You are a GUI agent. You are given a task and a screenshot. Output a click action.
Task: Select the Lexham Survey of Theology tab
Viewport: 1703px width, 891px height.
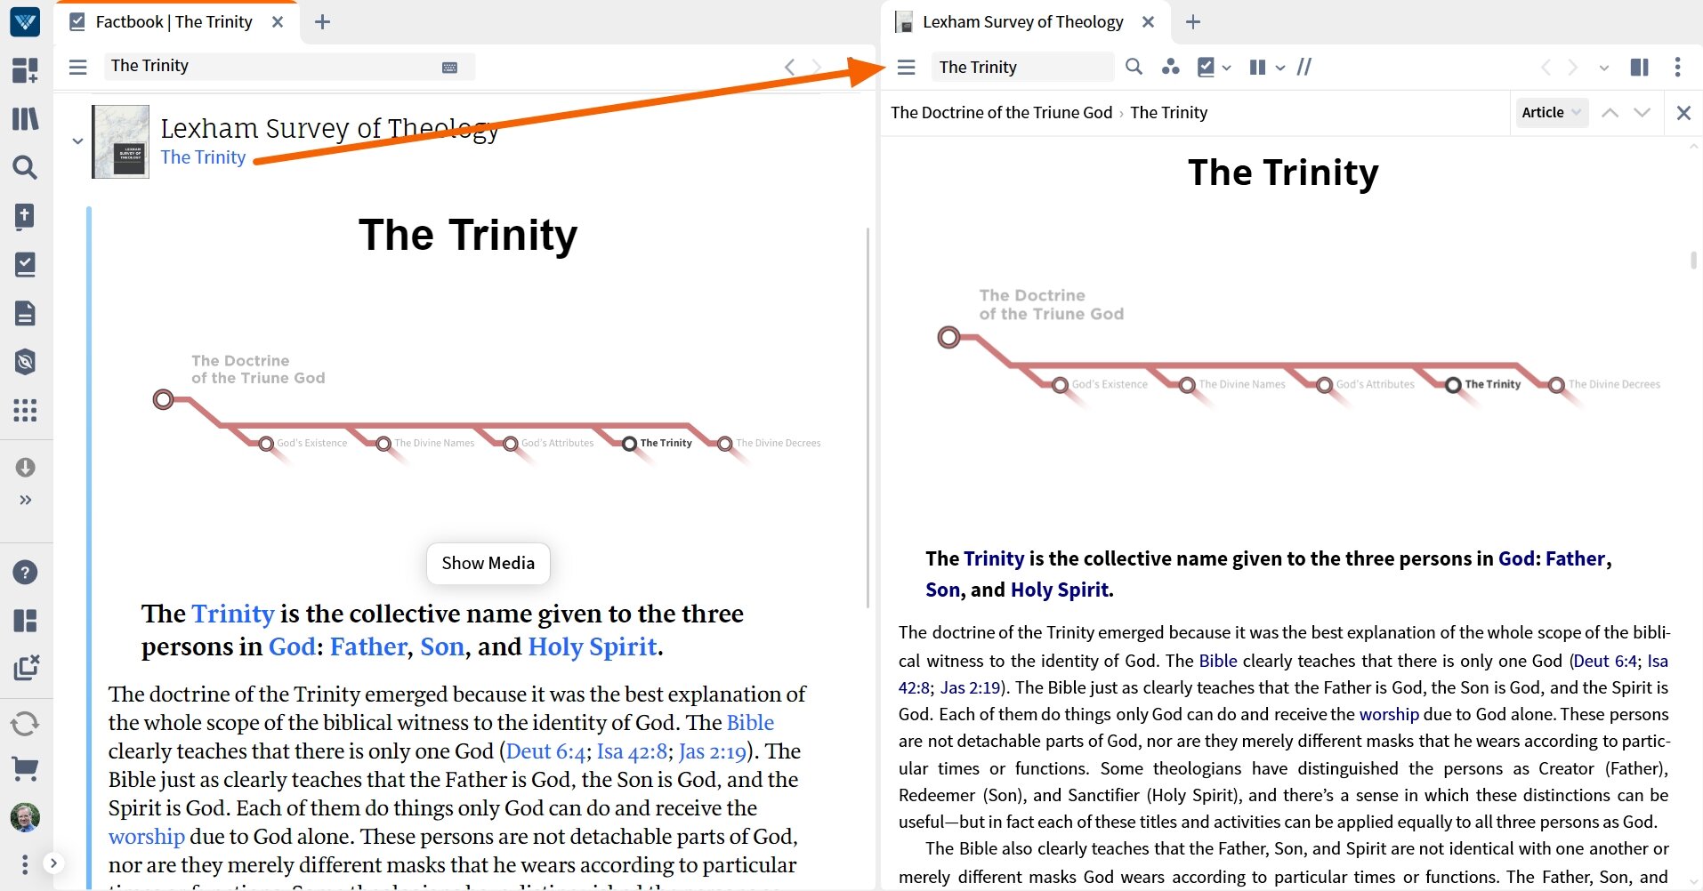tap(1023, 21)
